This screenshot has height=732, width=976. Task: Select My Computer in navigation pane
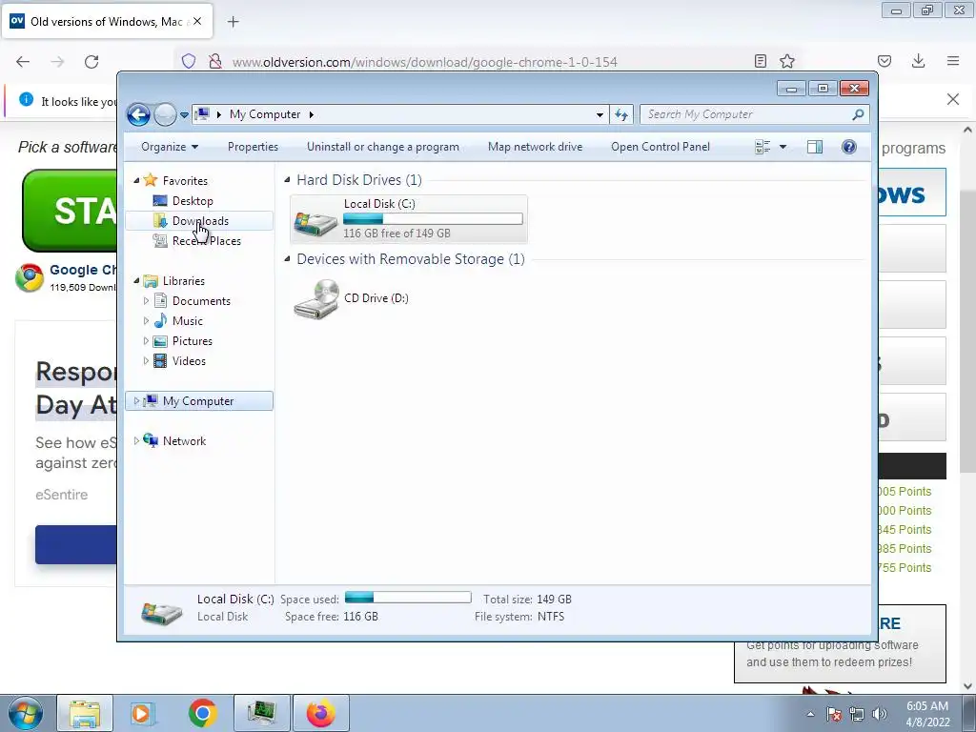198,401
